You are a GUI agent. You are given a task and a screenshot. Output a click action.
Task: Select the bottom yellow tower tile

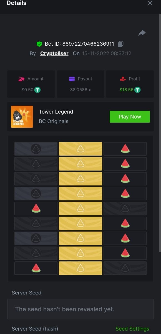[80, 268]
